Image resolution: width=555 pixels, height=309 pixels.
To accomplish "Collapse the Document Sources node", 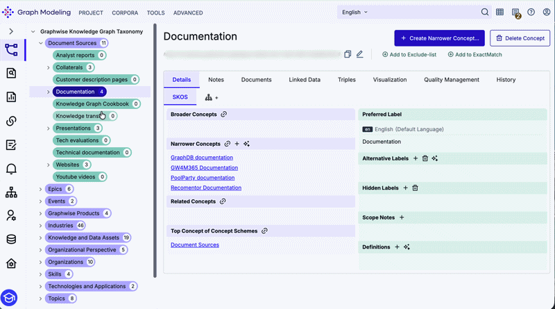I will click(41, 43).
